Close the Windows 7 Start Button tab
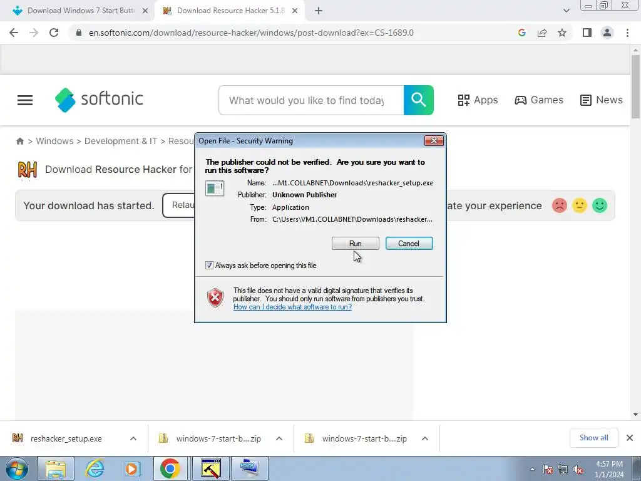This screenshot has width=641, height=481. [x=145, y=11]
